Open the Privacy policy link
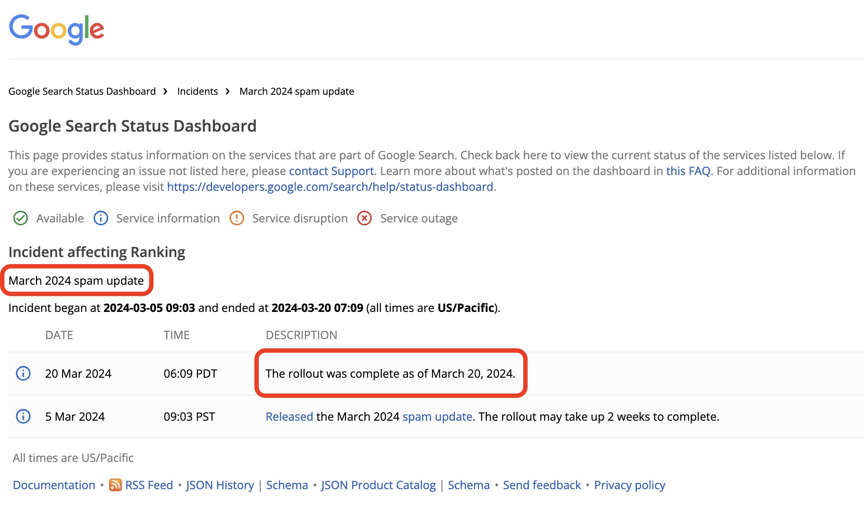This screenshot has width=864, height=508. [x=629, y=485]
